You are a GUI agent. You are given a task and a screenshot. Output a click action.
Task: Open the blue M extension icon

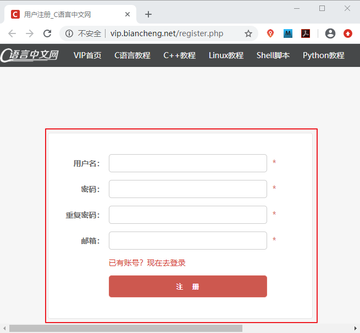coord(288,33)
